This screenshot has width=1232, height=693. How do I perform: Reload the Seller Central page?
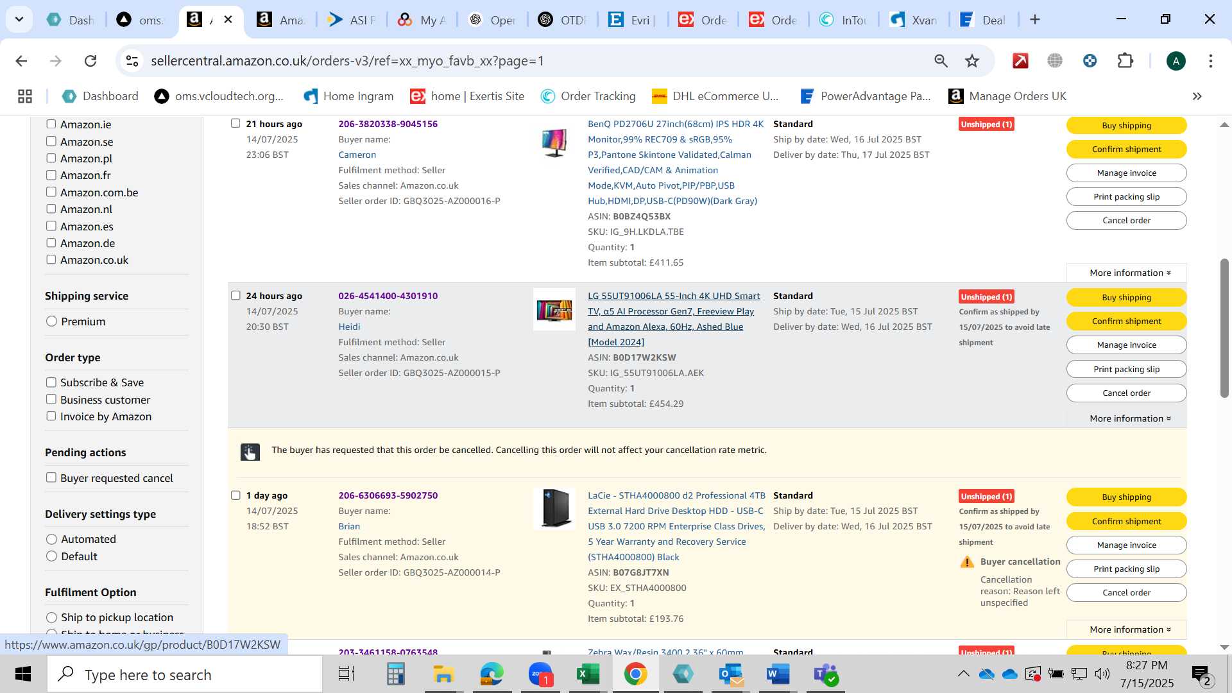[x=90, y=61]
